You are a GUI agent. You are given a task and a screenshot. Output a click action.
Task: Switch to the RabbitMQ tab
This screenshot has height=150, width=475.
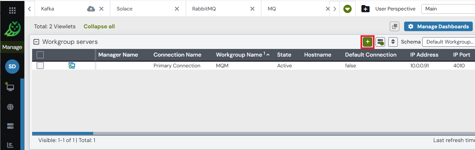pos(204,9)
